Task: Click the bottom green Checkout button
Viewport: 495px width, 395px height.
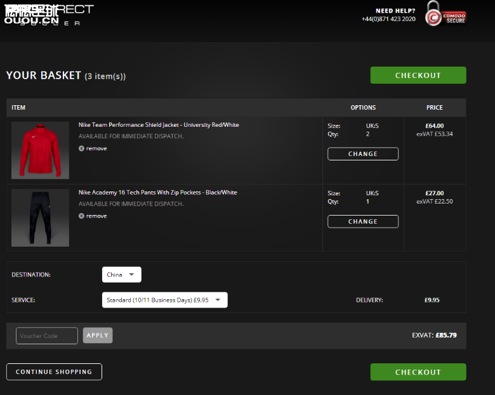Action: pyautogui.click(x=418, y=372)
